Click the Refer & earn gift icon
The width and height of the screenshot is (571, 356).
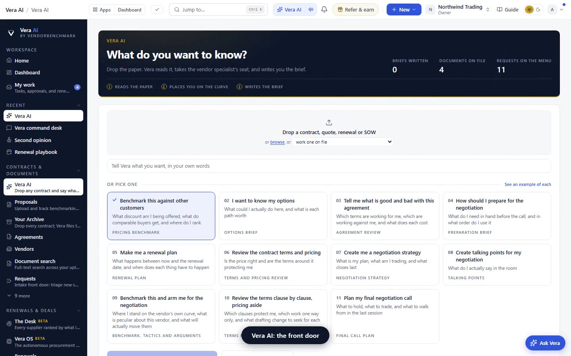(340, 9)
